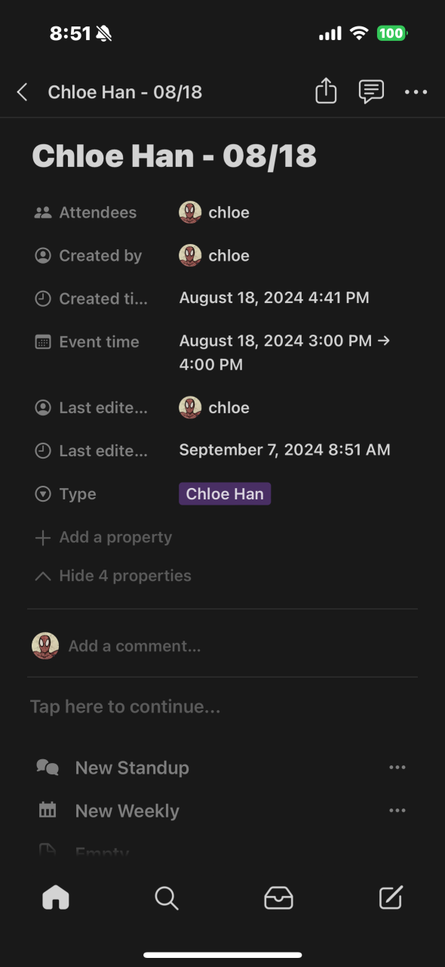Edit the Event time date value
The image size is (445, 967).
[x=284, y=353]
